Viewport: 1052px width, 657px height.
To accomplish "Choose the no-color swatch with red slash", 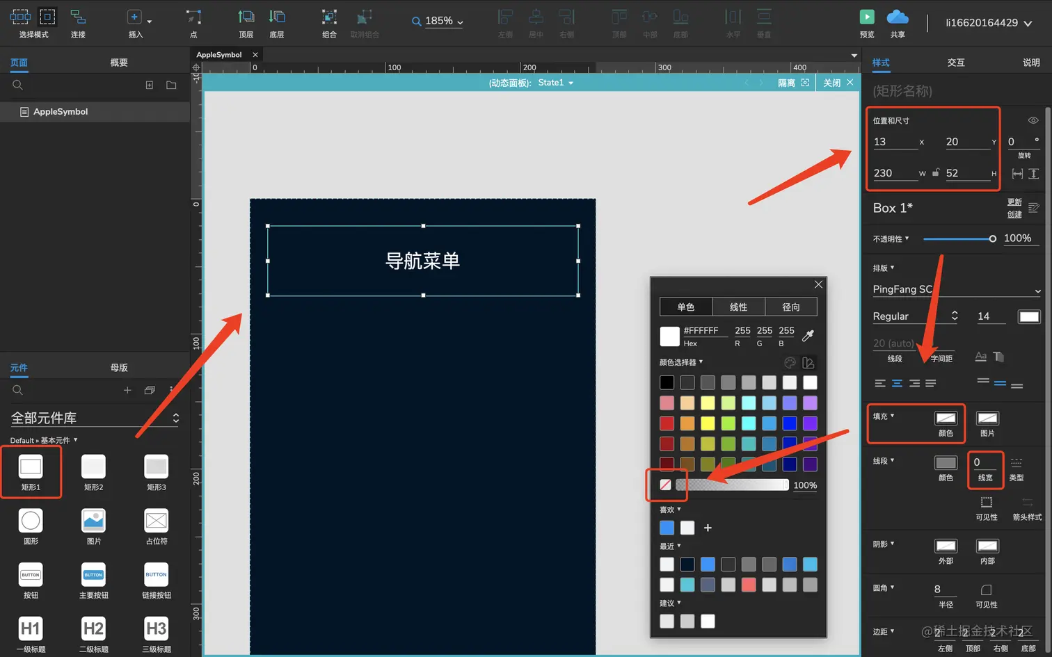I will pos(666,485).
